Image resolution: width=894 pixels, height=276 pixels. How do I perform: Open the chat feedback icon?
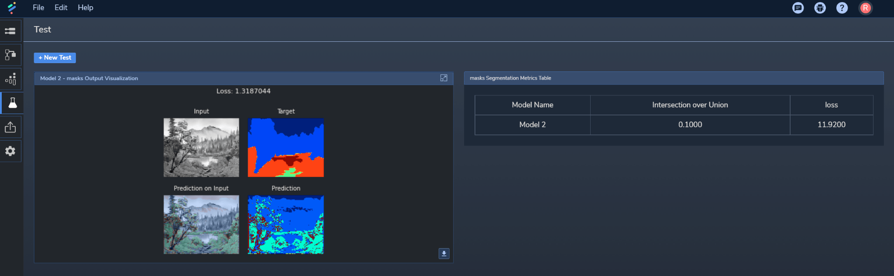pos(798,8)
